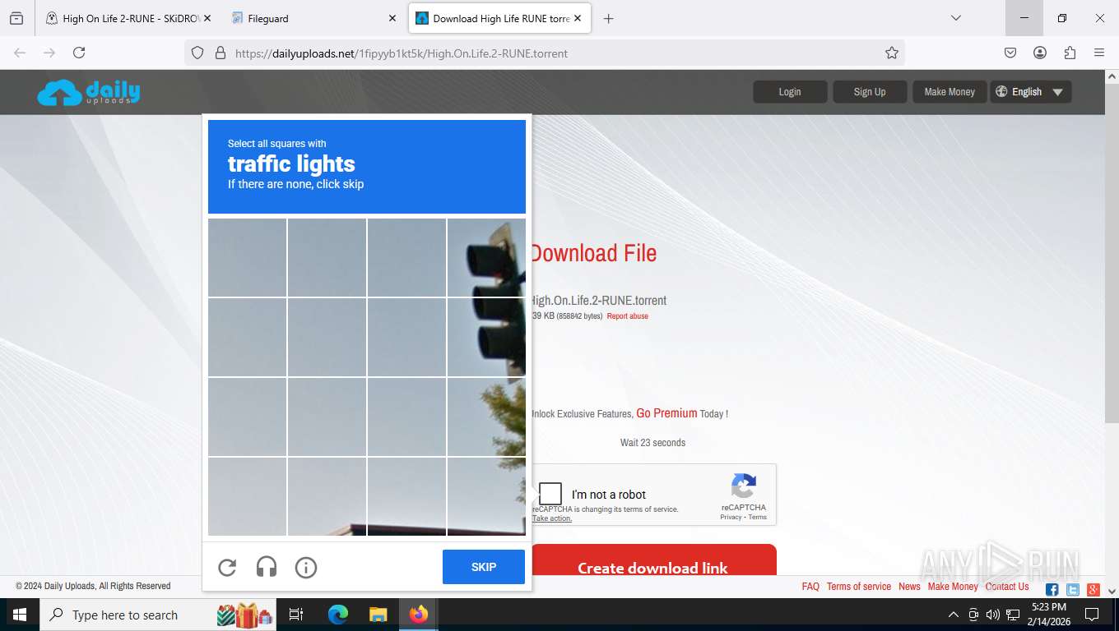Viewport: 1119px width, 631px height.
Task: Select captcha tile showing tree leaves
Action: (x=486, y=417)
